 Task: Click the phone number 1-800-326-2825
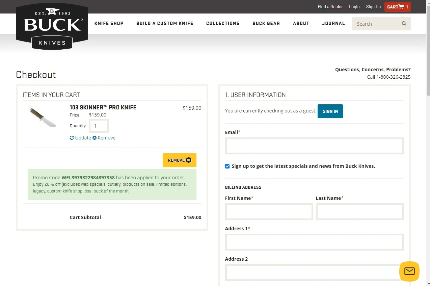pyautogui.click(x=393, y=77)
